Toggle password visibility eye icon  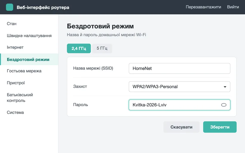[x=223, y=105]
